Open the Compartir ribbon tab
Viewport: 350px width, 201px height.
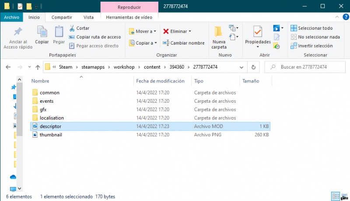tap(62, 17)
